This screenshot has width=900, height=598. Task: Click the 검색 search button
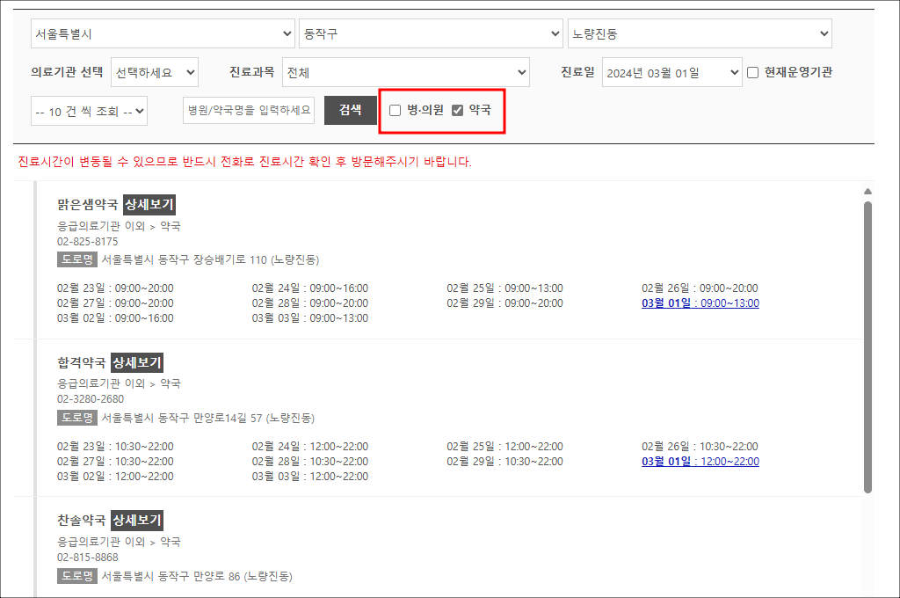pyautogui.click(x=350, y=110)
